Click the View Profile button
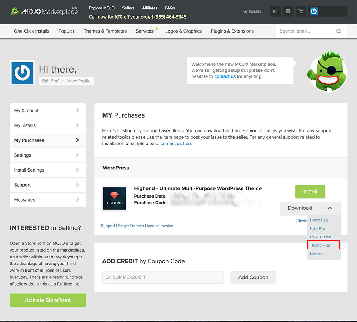Image resolution: width=357 pixels, height=322 pixels. (x=79, y=81)
